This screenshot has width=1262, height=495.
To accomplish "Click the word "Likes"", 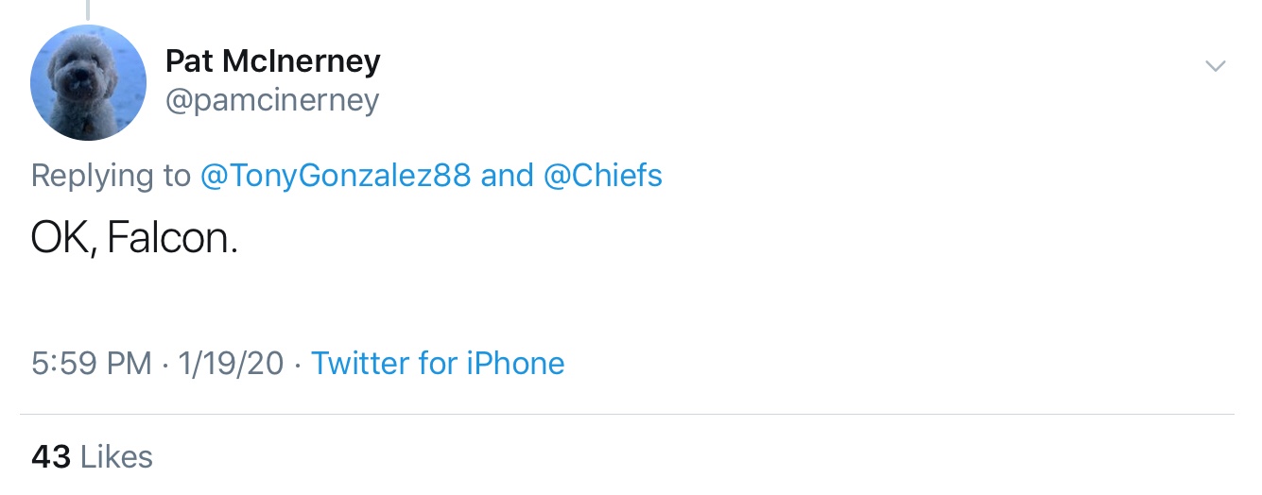I will pyautogui.click(x=116, y=457).
